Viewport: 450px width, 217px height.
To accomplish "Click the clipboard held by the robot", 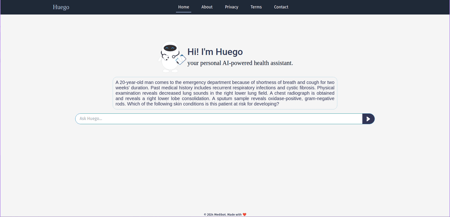I will click(181, 59).
